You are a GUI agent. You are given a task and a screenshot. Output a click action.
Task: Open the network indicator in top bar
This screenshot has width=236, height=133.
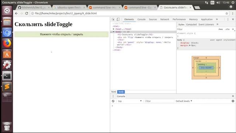[x=206, y=3]
